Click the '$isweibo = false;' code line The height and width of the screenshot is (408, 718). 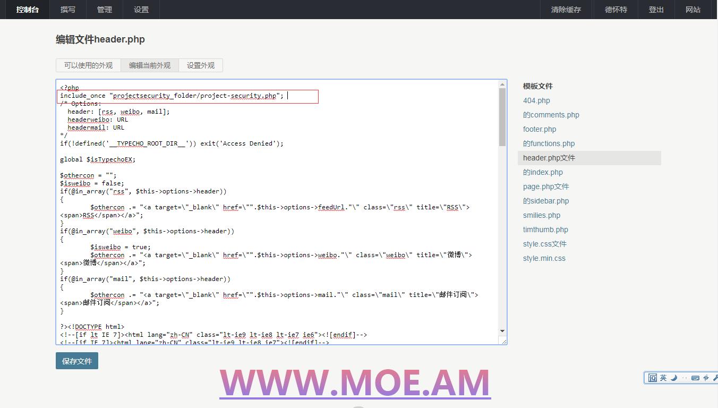coord(92,183)
